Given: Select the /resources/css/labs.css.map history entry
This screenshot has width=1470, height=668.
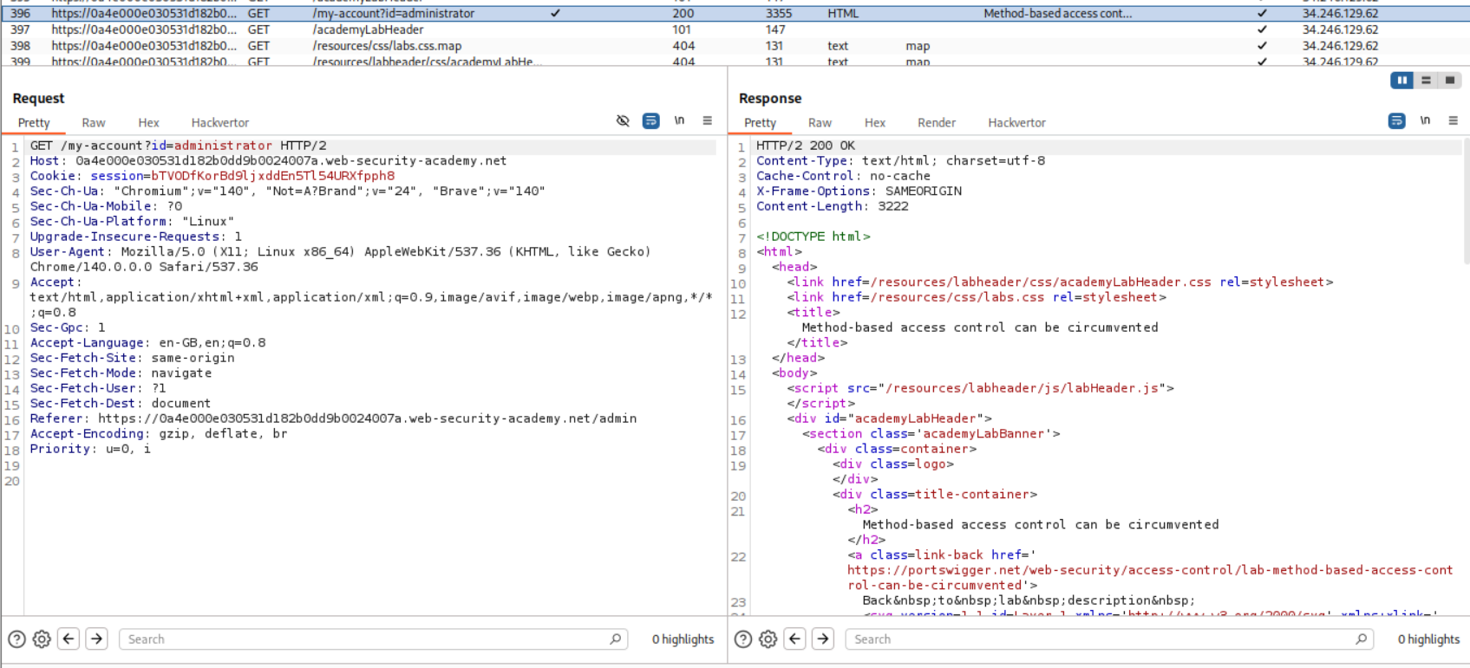Looking at the screenshot, I should [x=387, y=46].
